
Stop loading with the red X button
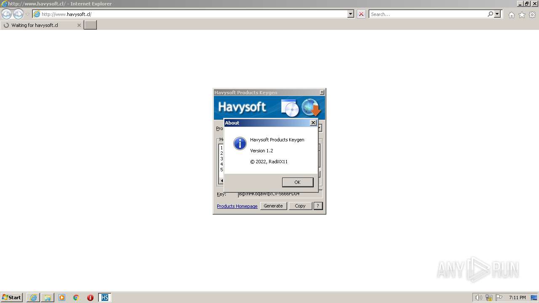coord(361,14)
